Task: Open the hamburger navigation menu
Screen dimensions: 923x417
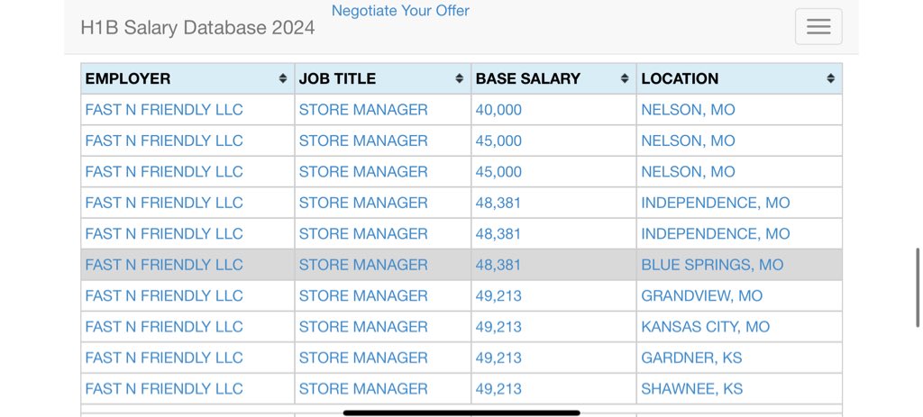Action: point(818,27)
